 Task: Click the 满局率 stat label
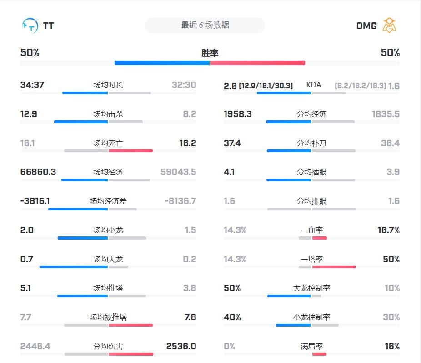click(x=311, y=347)
